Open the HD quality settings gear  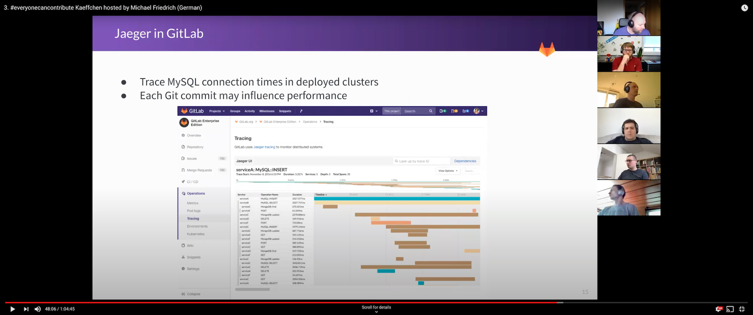[x=718, y=309]
